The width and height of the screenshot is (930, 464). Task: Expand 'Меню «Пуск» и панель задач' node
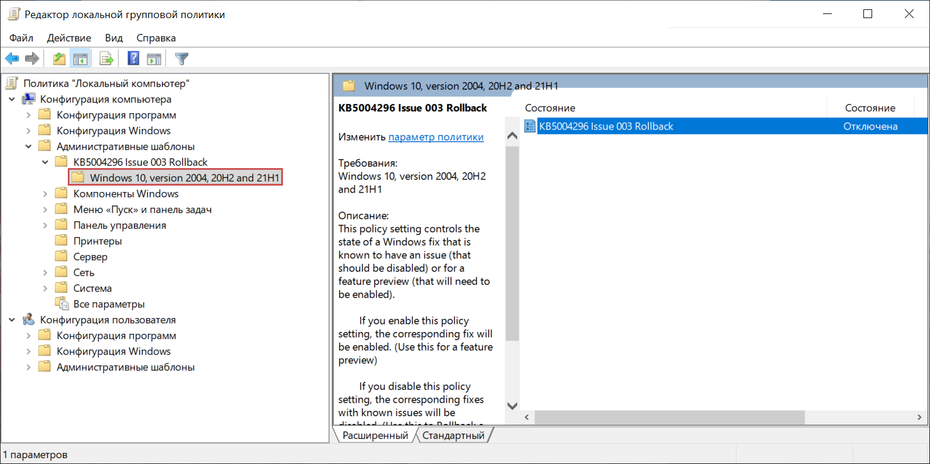tap(45, 210)
